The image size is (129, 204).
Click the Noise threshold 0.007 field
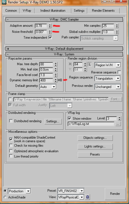[x=41, y=32]
